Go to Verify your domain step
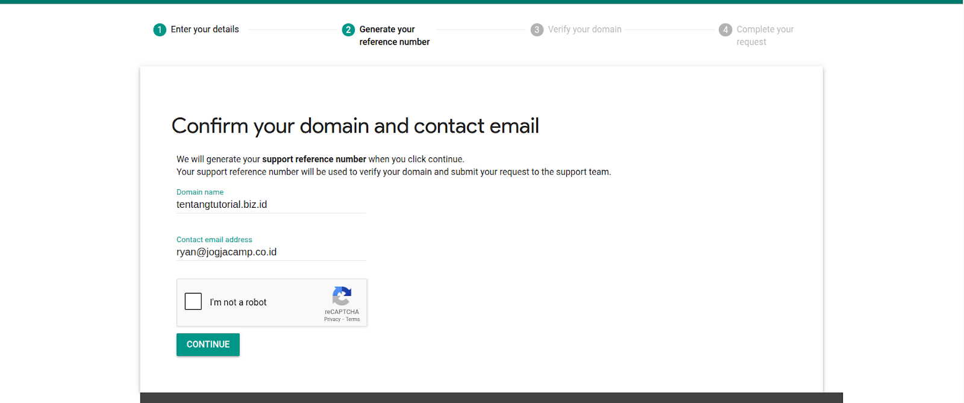 [x=584, y=29]
